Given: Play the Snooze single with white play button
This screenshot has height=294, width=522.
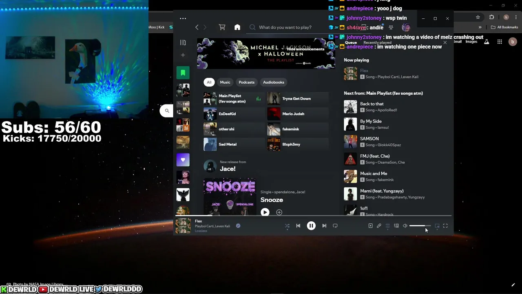Looking at the screenshot, I should [265, 212].
